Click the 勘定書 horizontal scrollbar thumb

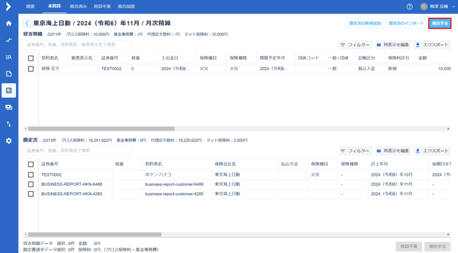[95, 234]
